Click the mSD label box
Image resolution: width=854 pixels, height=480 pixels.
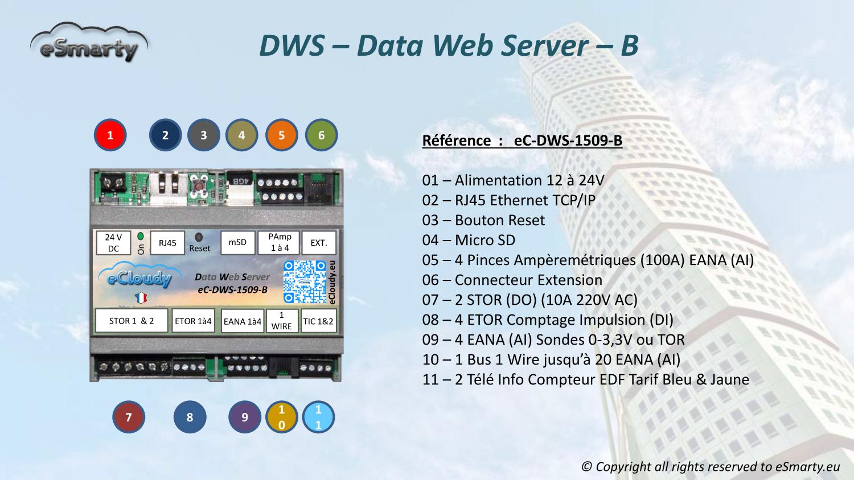(237, 243)
